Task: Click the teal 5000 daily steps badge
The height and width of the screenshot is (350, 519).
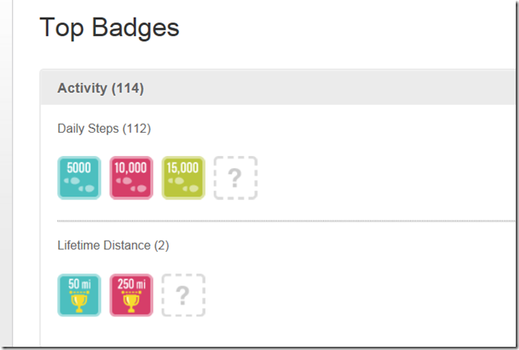Action: pyautogui.click(x=79, y=177)
